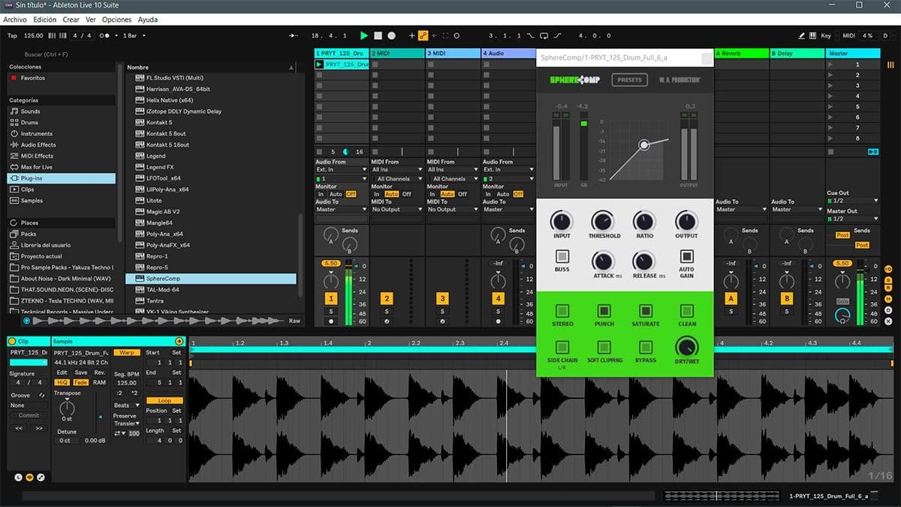Toggle track 4 activator button

(498, 299)
